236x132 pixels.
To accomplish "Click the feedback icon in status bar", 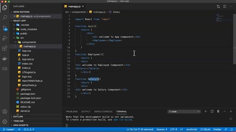I will (x=226, y=129).
